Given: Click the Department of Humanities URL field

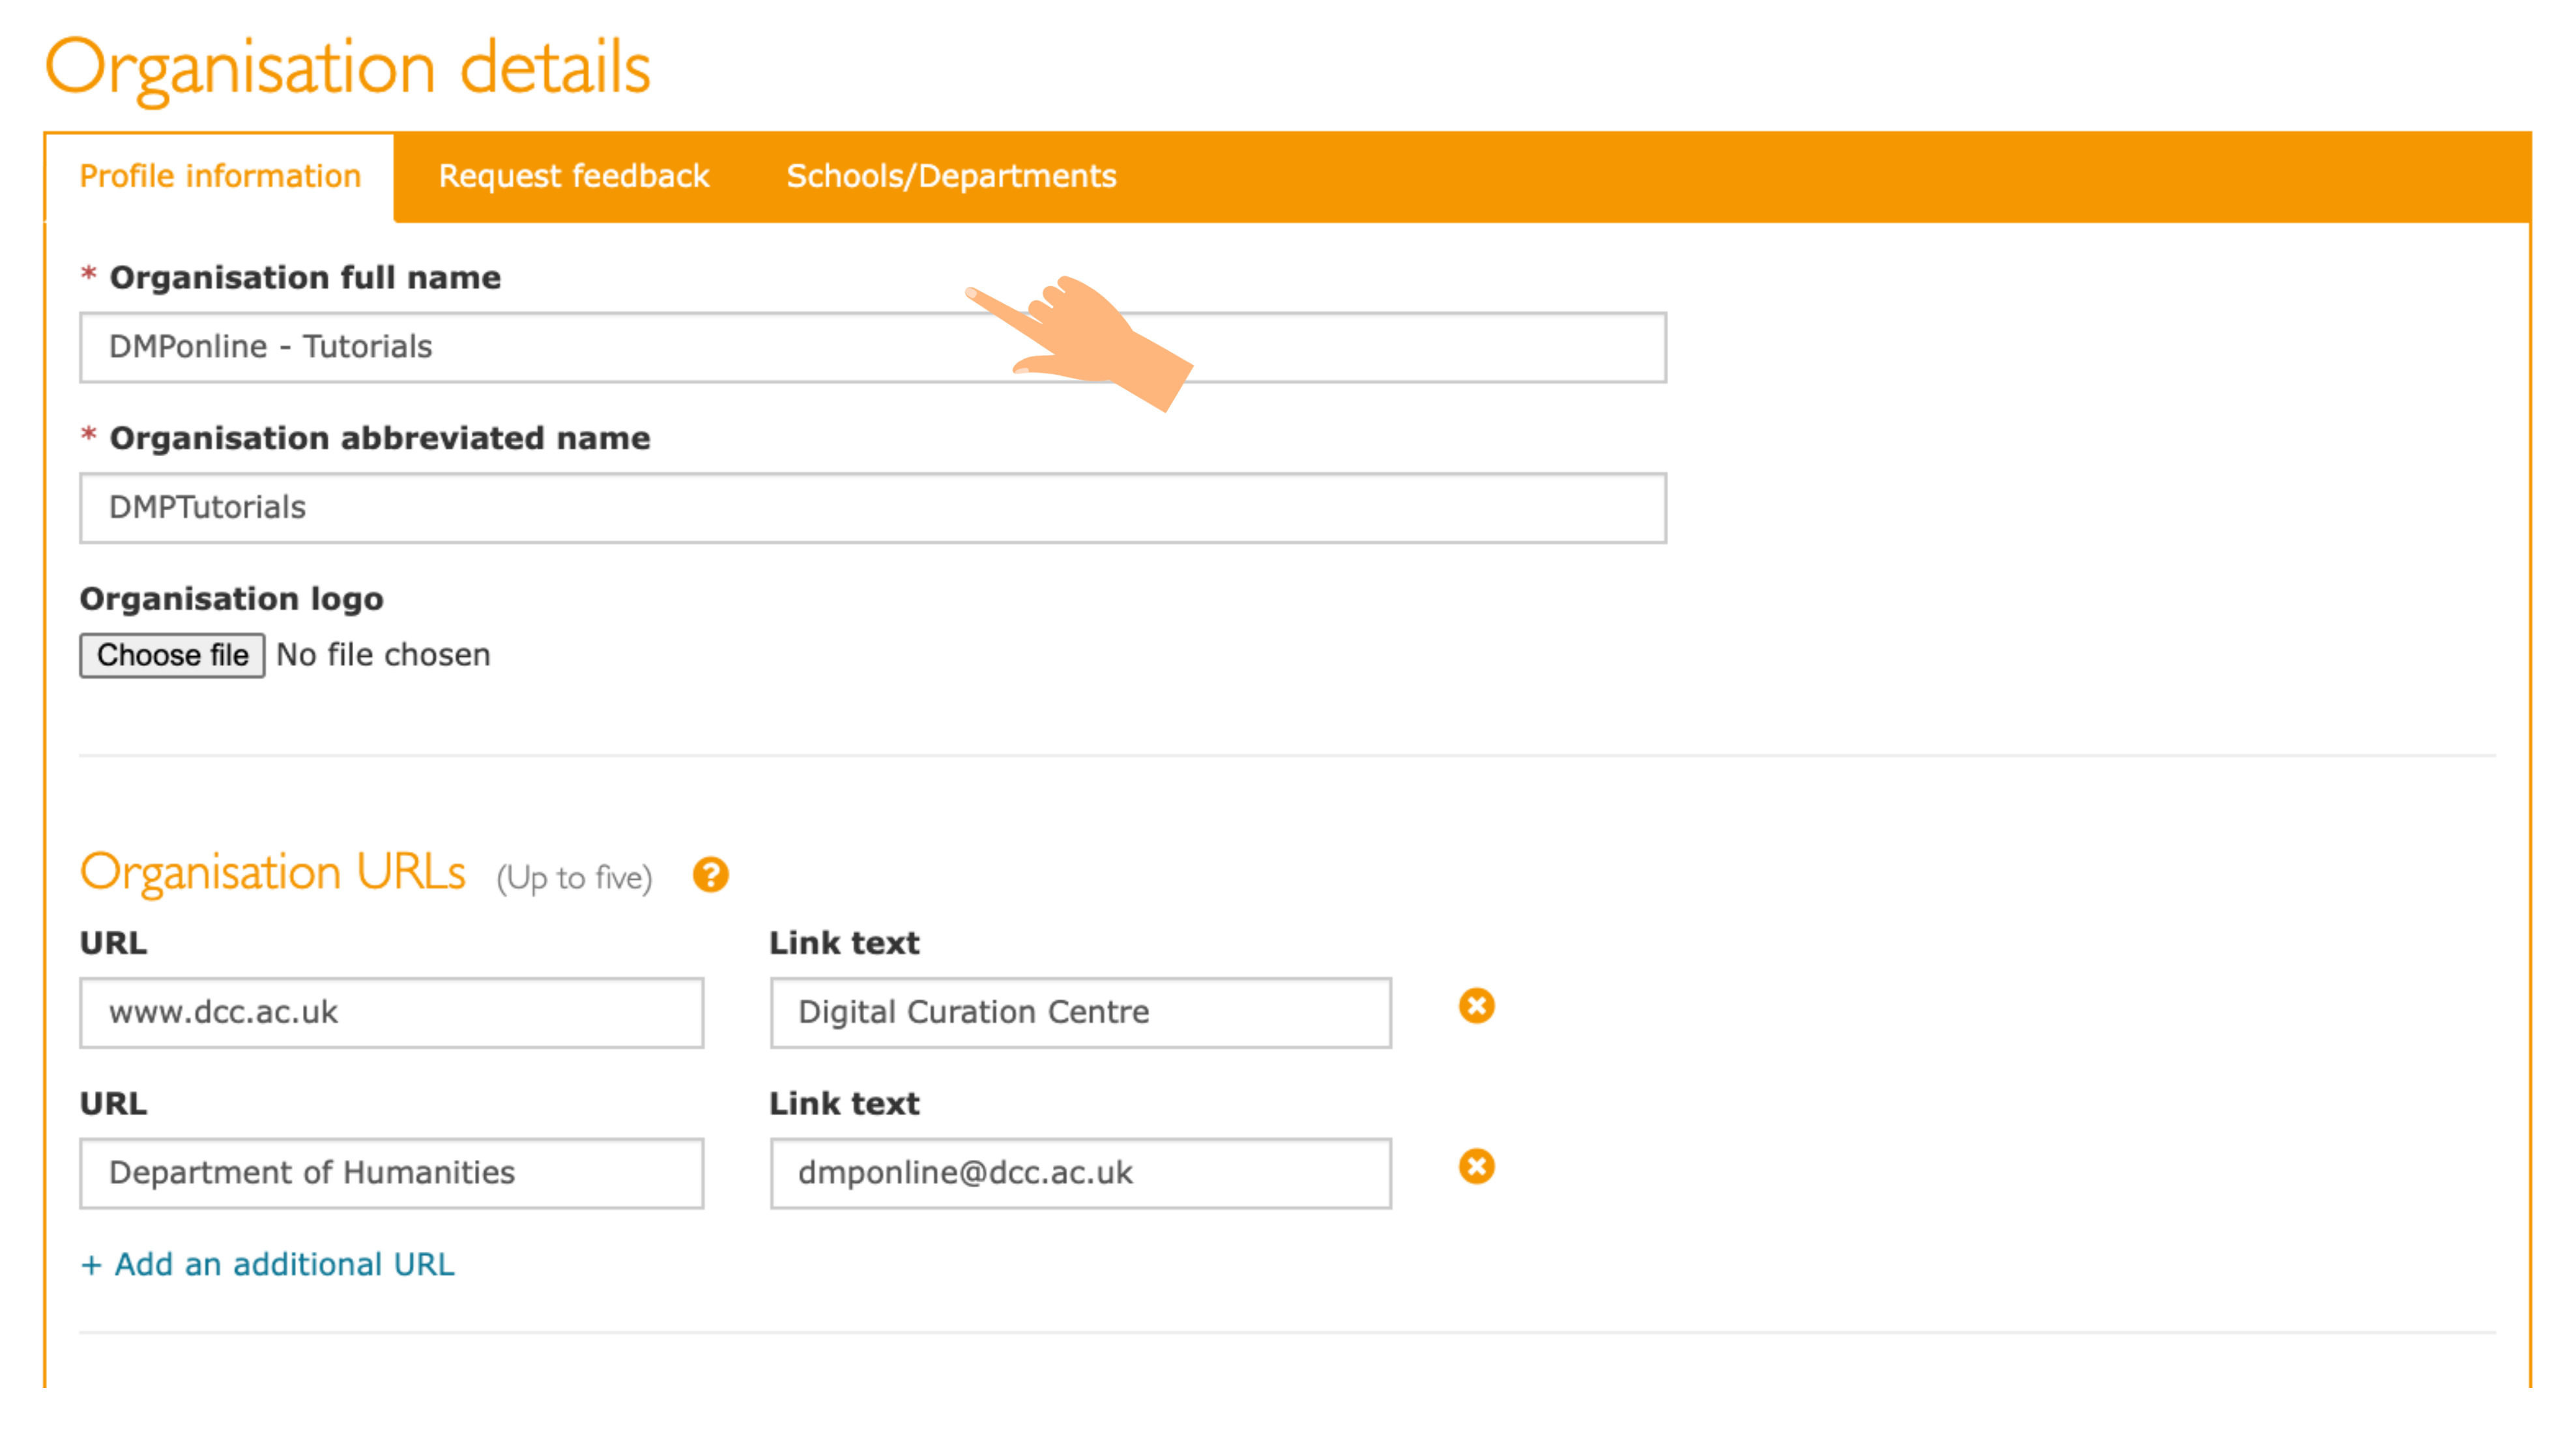Looking at the screenshot, I should click(x=391, y=1173).
